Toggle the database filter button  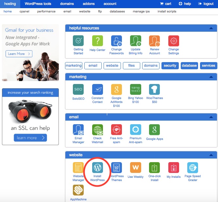pyautogui.click(x=189, y=66)
